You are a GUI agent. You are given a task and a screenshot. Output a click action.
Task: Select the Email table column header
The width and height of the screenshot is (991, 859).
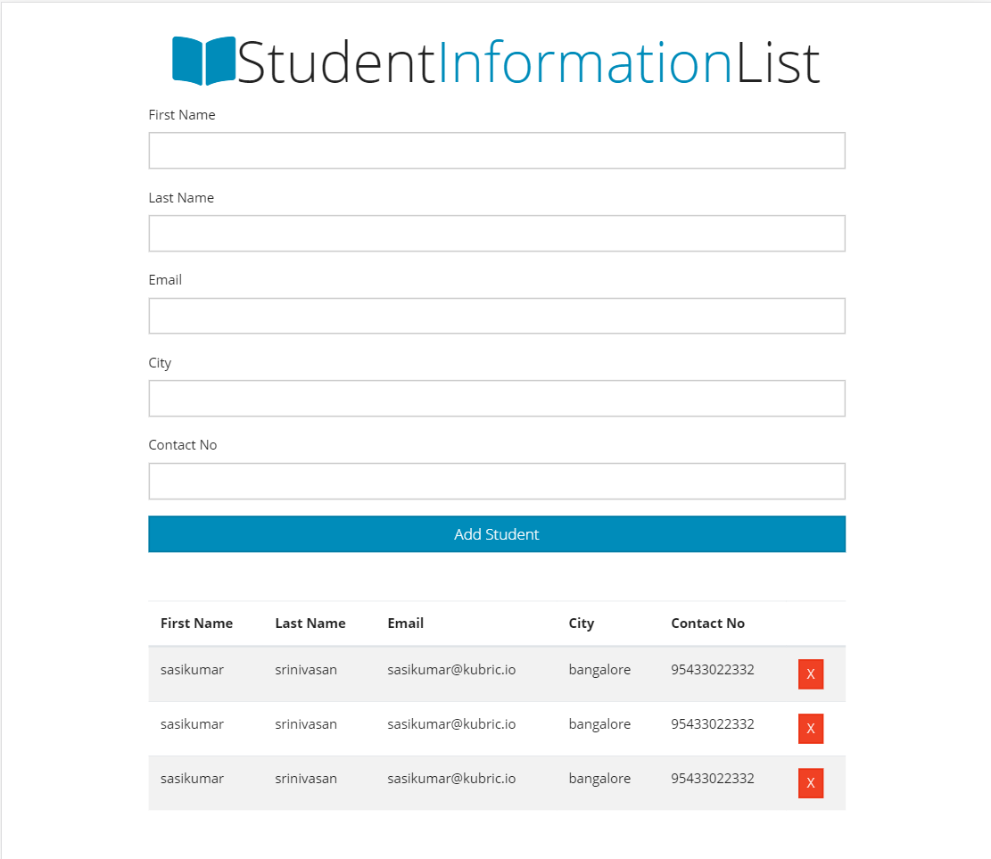[405, 624]
